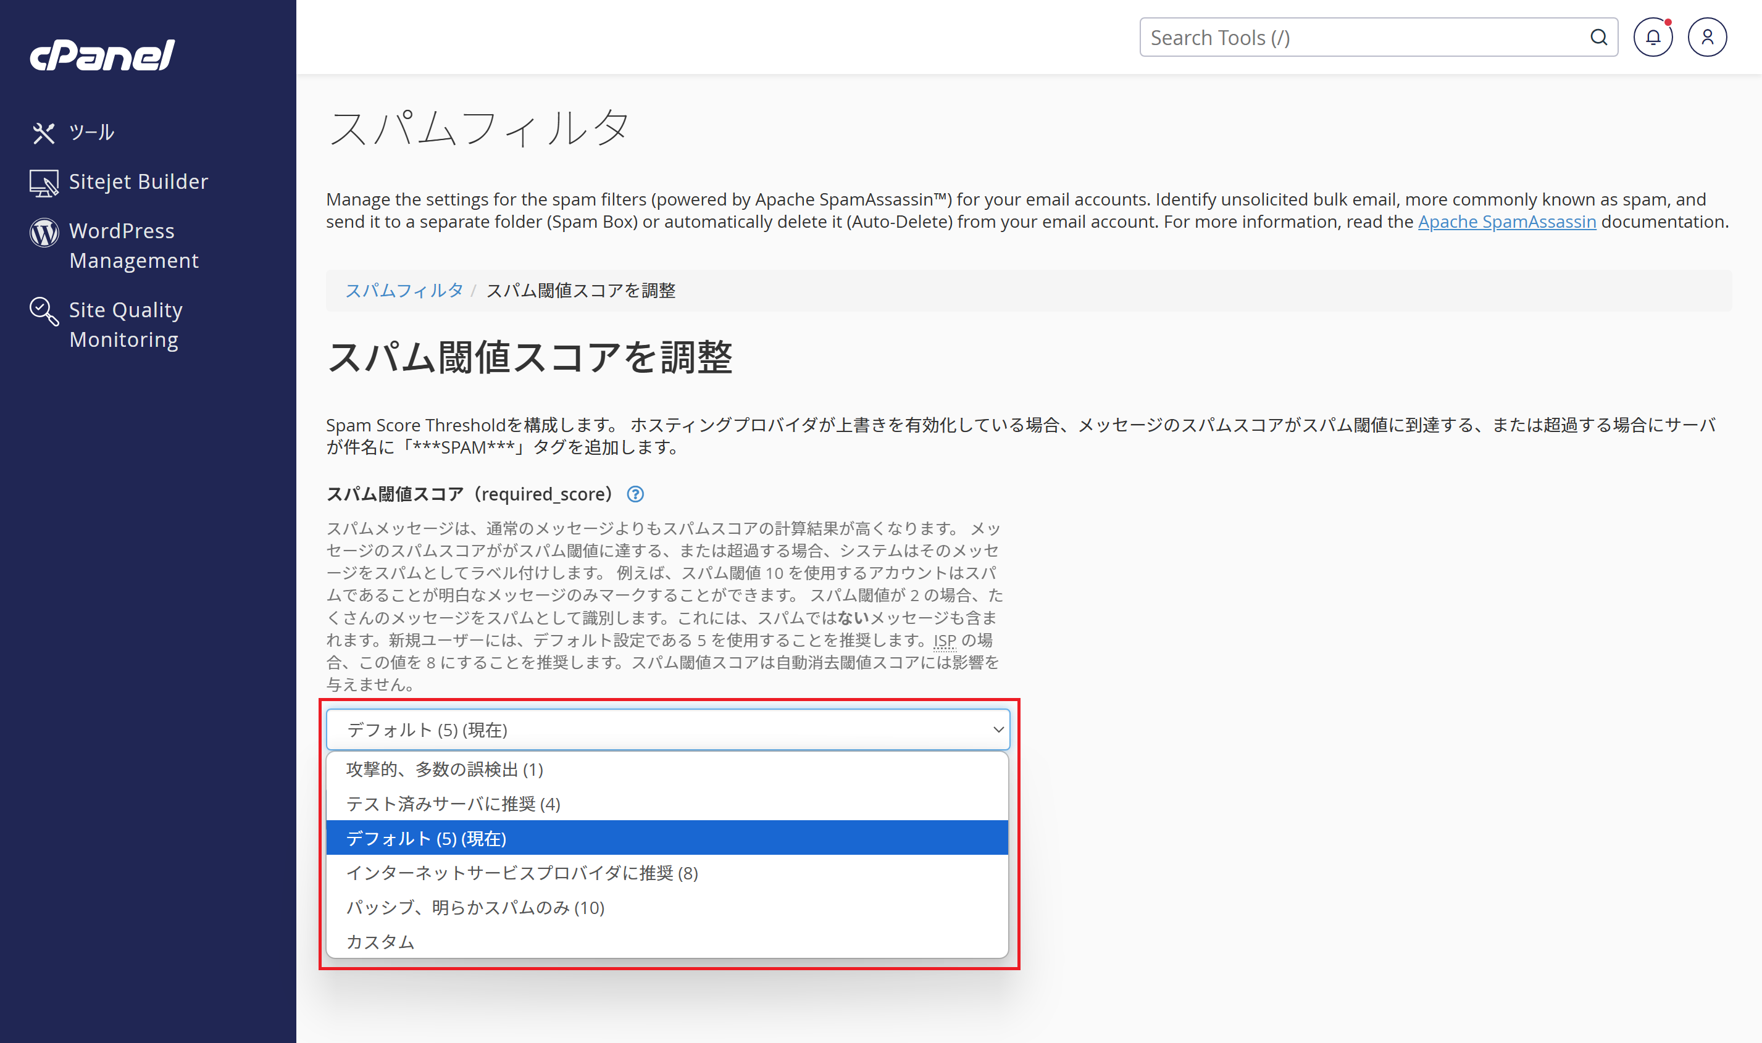Image resolution: width=1762 pixels, height=1043 pixels.
Task: Open Sitejet Builder in the sidebar
Action: (138, 181)
